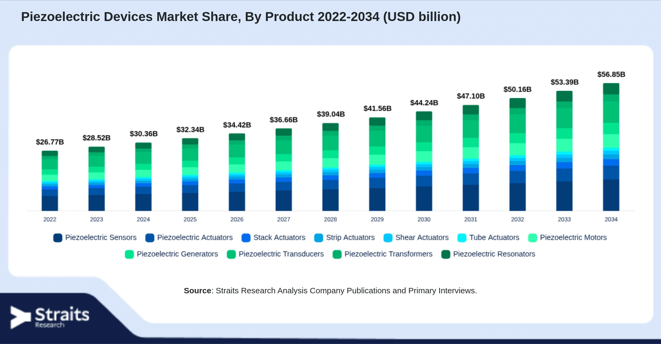
Task: Click the 2025 stacked bar
Action: [x=190, y=174]
